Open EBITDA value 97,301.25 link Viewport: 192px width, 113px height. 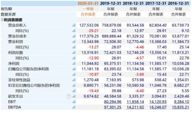113,107
